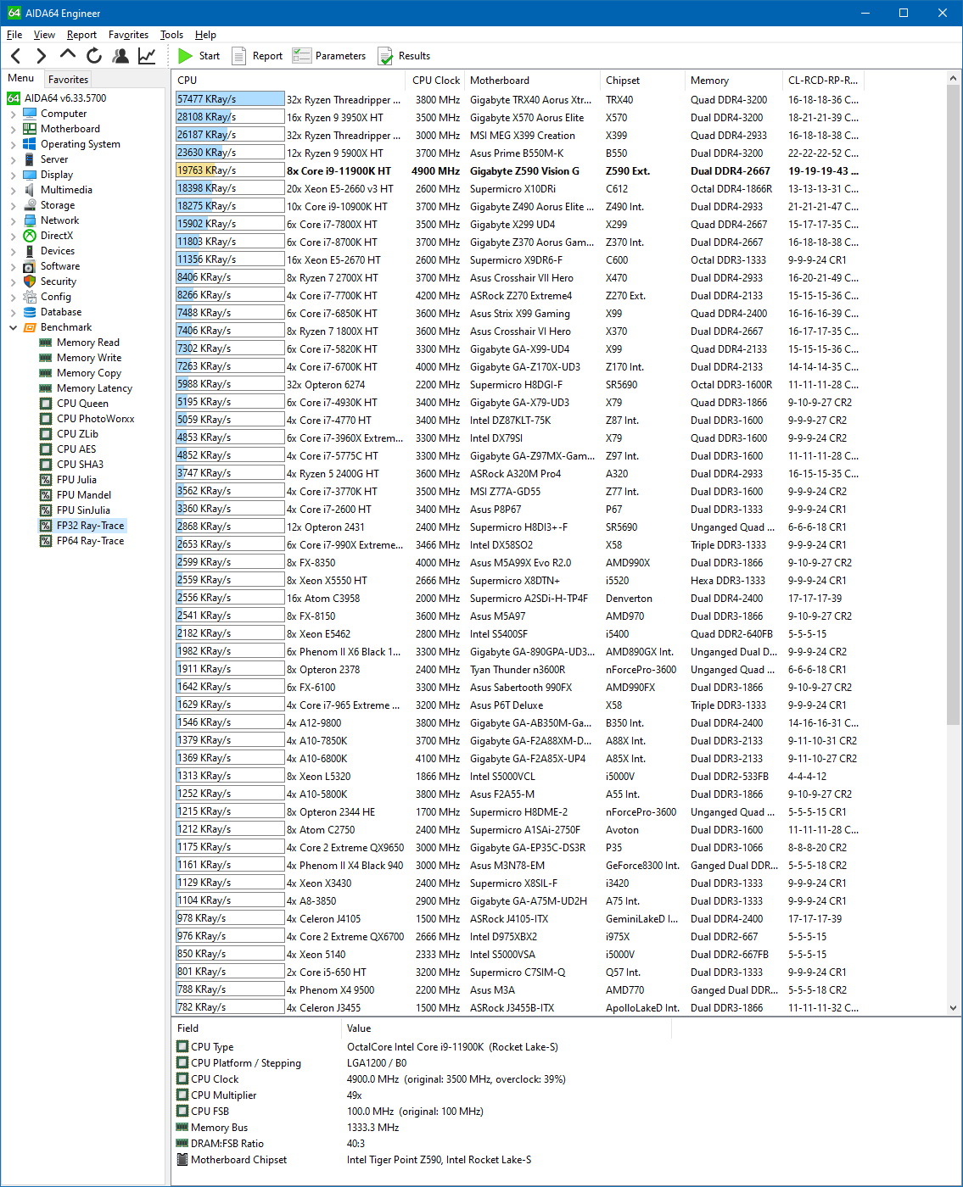Open the Tools menu

(171, 35)
